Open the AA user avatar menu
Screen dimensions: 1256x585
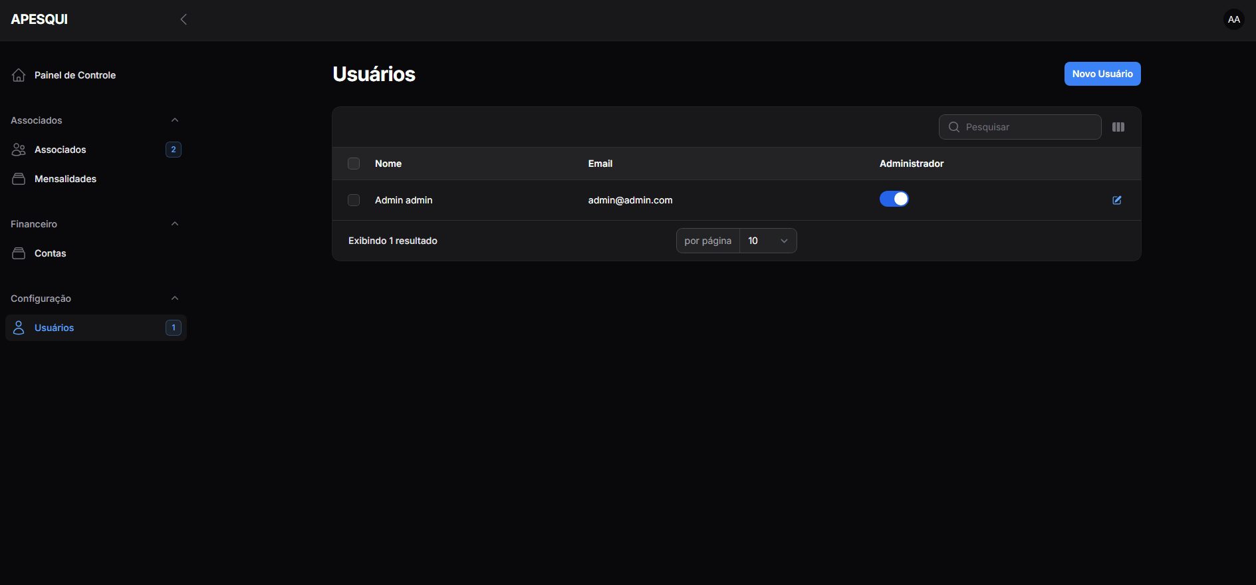point(1233,19)
